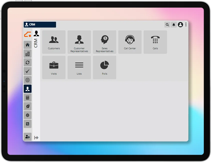Open the Customers module

click(x=54, y=42)
